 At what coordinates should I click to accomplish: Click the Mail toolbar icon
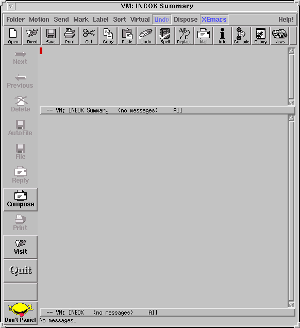pyautogui.click(x=204, y=36)
